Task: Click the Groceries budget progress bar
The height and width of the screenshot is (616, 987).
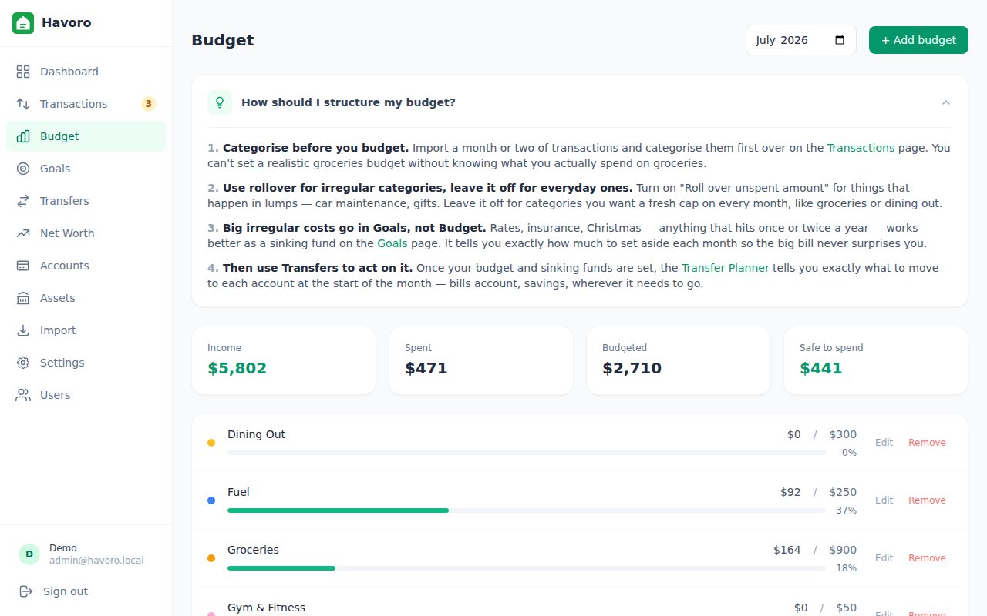Action: point(527,568)
